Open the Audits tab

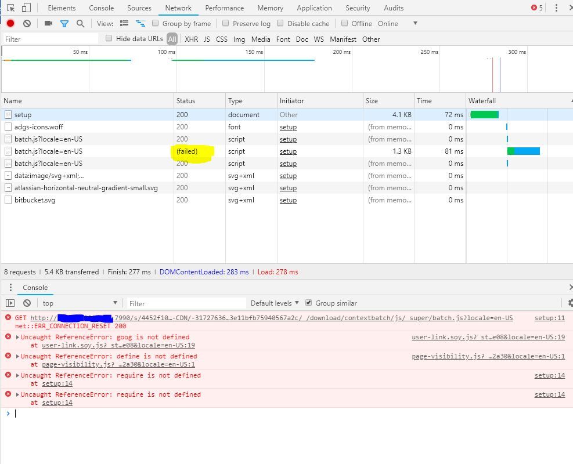pyautogui.click(x=394, y=8)
